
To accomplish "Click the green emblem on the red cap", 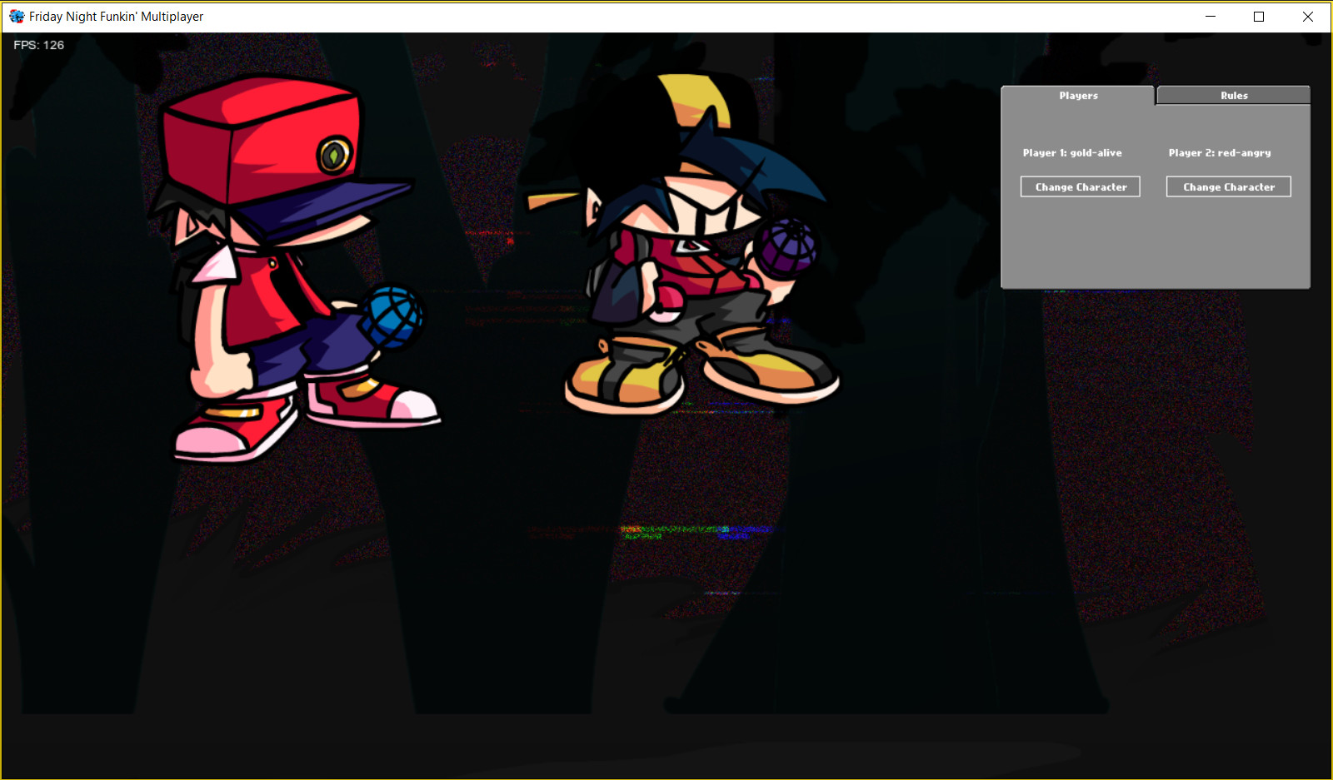I will pos(334,155).
